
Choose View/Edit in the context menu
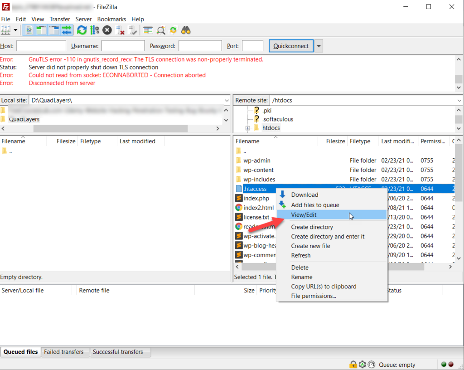(x=332, y=215)
